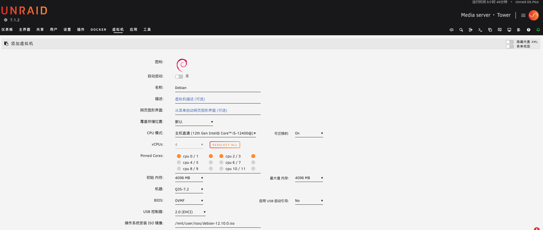Click the info icon beside version 7.1.2

point(6,20)
